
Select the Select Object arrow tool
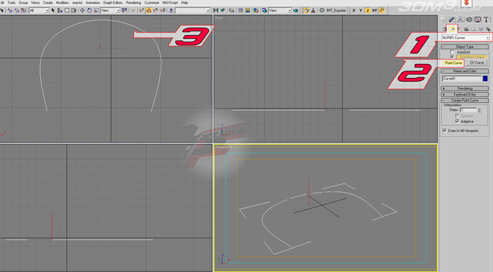(x=52, y=10)
